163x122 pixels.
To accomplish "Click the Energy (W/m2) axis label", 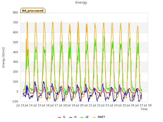I will pyautogui.click(x=3, y=57).
